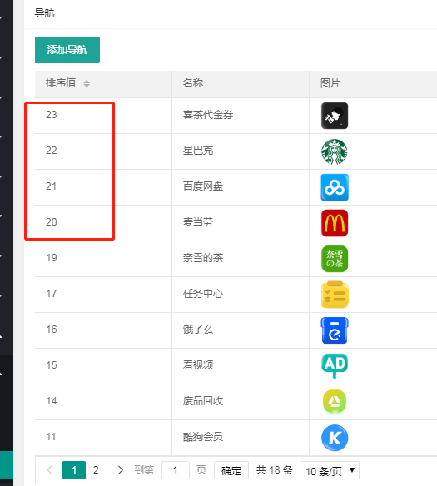
Task: Click the 饿了么 blue icon
Action: click(335, 330)
